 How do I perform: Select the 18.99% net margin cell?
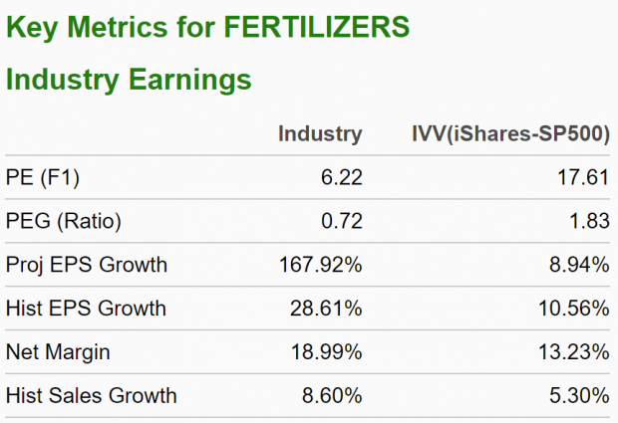tap(328, 351)
